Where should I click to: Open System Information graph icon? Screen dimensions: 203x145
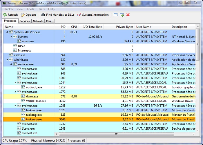coord(79,15)
